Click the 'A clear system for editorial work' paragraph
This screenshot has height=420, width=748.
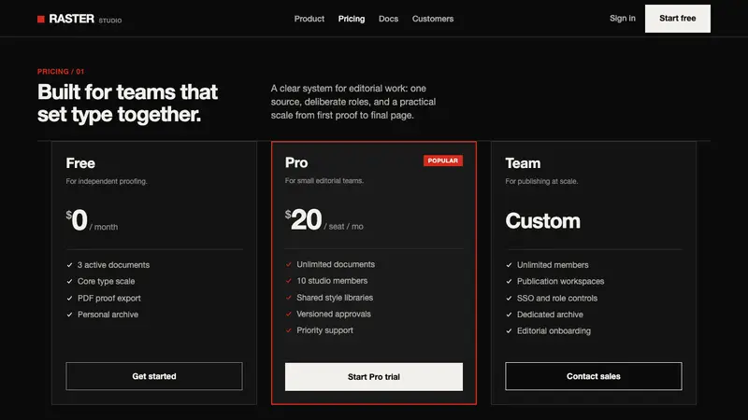(353, 102)
